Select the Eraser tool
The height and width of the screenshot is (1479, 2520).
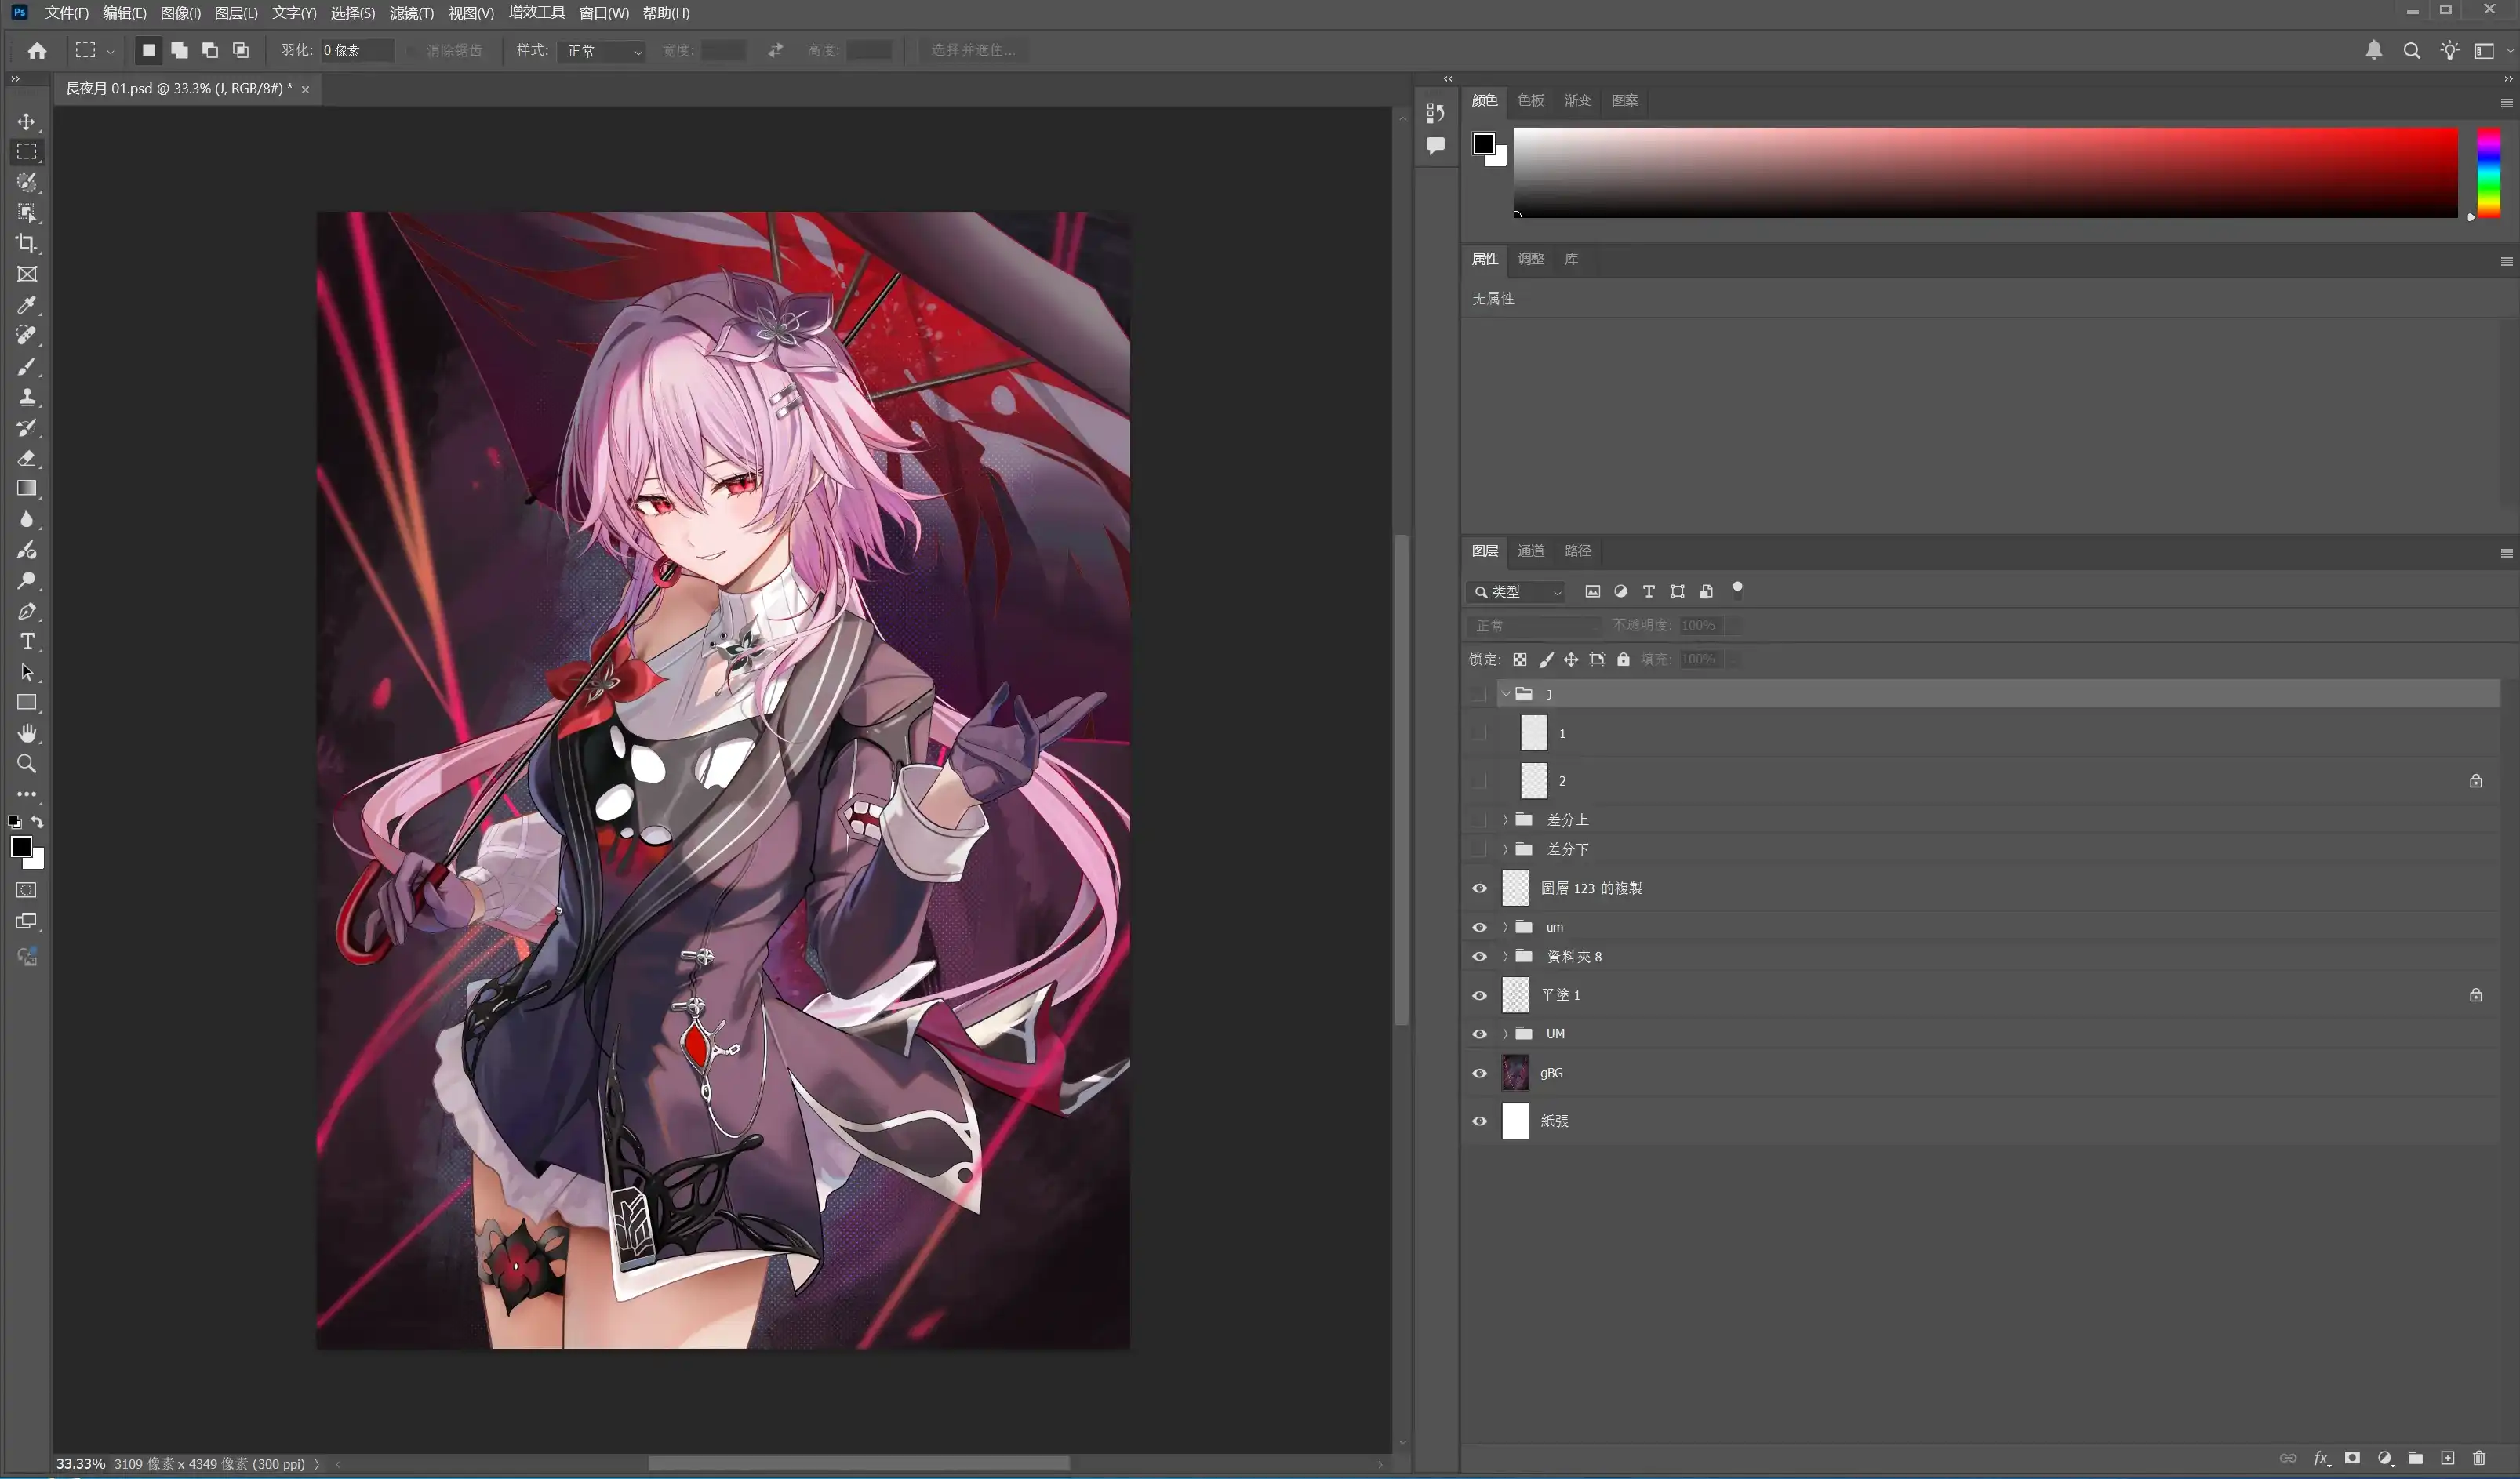[27, 458]
